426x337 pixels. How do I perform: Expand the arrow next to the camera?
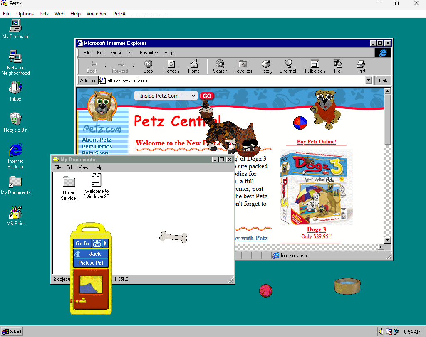105,244
